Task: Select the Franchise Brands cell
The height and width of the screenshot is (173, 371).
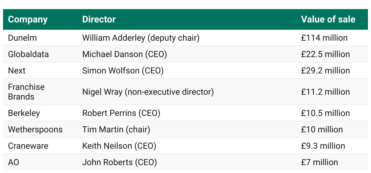Action: click(26, 92)
